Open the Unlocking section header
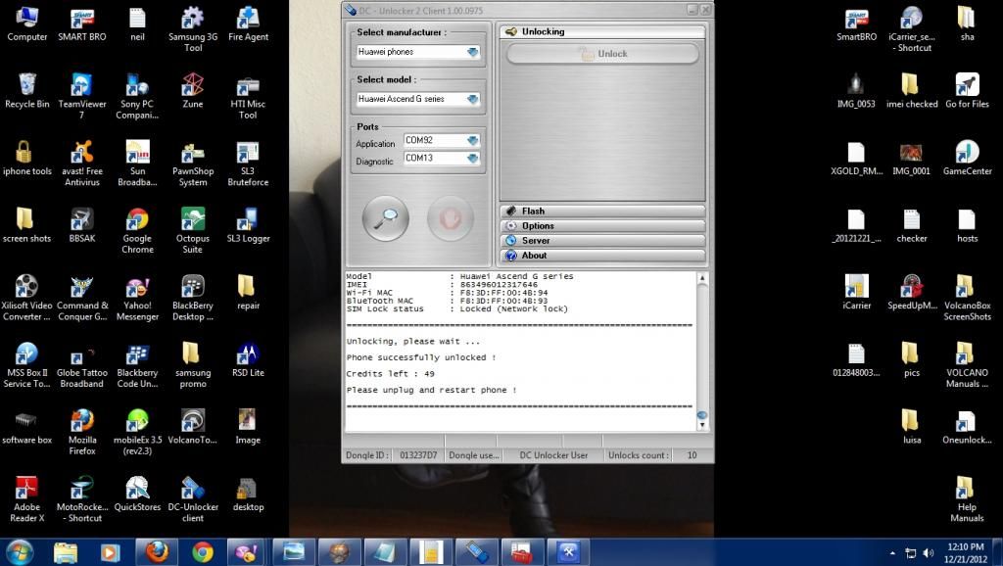Screen dimensions: 1003x566 602,31
